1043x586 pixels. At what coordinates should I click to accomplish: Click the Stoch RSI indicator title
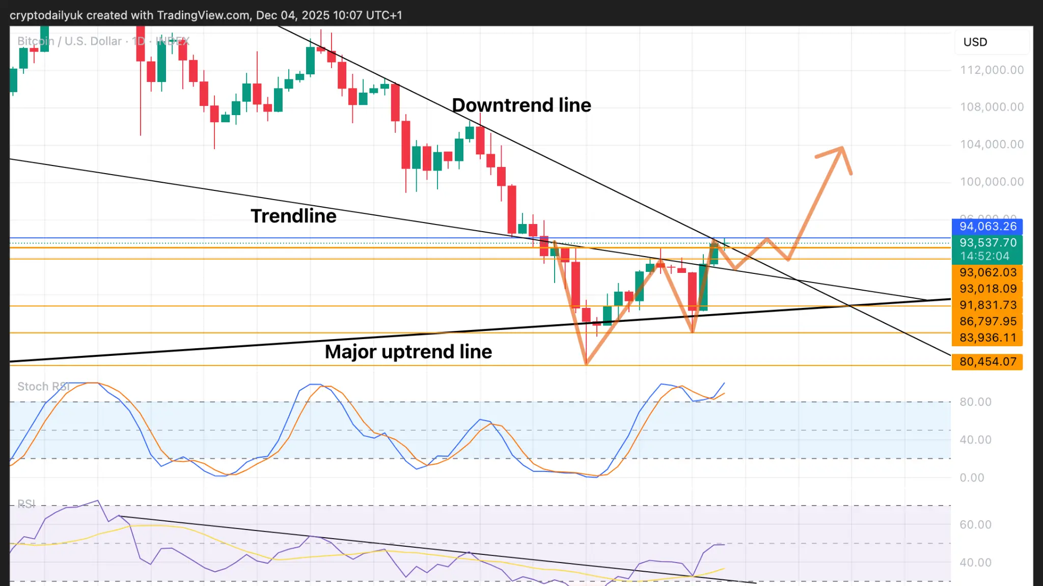[x=43, y=386]
